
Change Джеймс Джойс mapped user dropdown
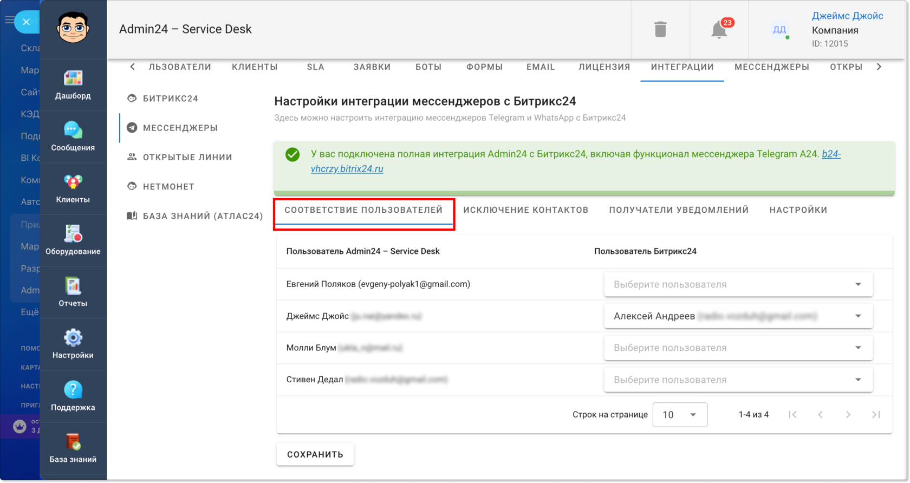738,316
